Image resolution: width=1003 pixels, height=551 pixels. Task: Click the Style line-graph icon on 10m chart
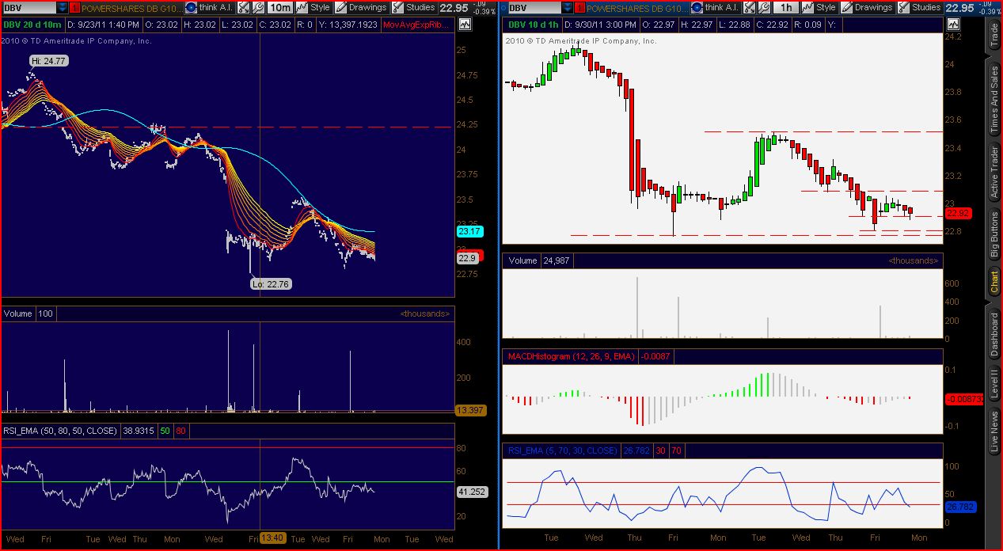tap(302, 7)
